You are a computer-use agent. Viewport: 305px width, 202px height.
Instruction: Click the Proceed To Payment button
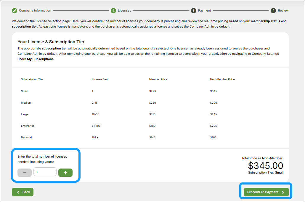coord(266,192)
